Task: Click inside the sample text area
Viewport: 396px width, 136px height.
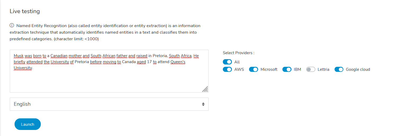Action: click(109, 71)
